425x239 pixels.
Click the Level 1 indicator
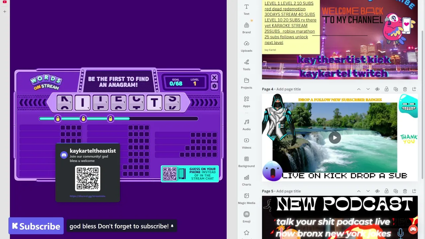[195, 82]
